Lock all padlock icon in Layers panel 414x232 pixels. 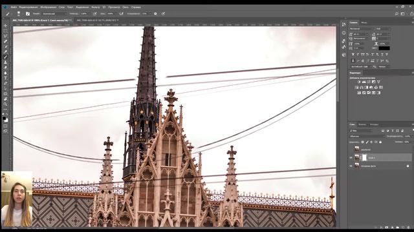click(x=380, y=142)
